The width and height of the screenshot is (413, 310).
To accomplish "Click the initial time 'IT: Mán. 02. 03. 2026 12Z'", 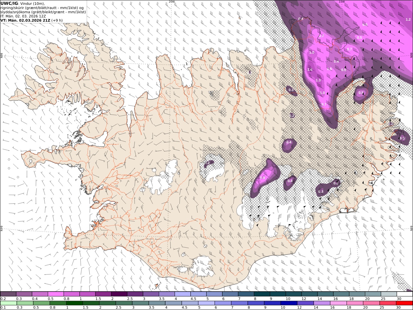I will [x=23, y=16].
